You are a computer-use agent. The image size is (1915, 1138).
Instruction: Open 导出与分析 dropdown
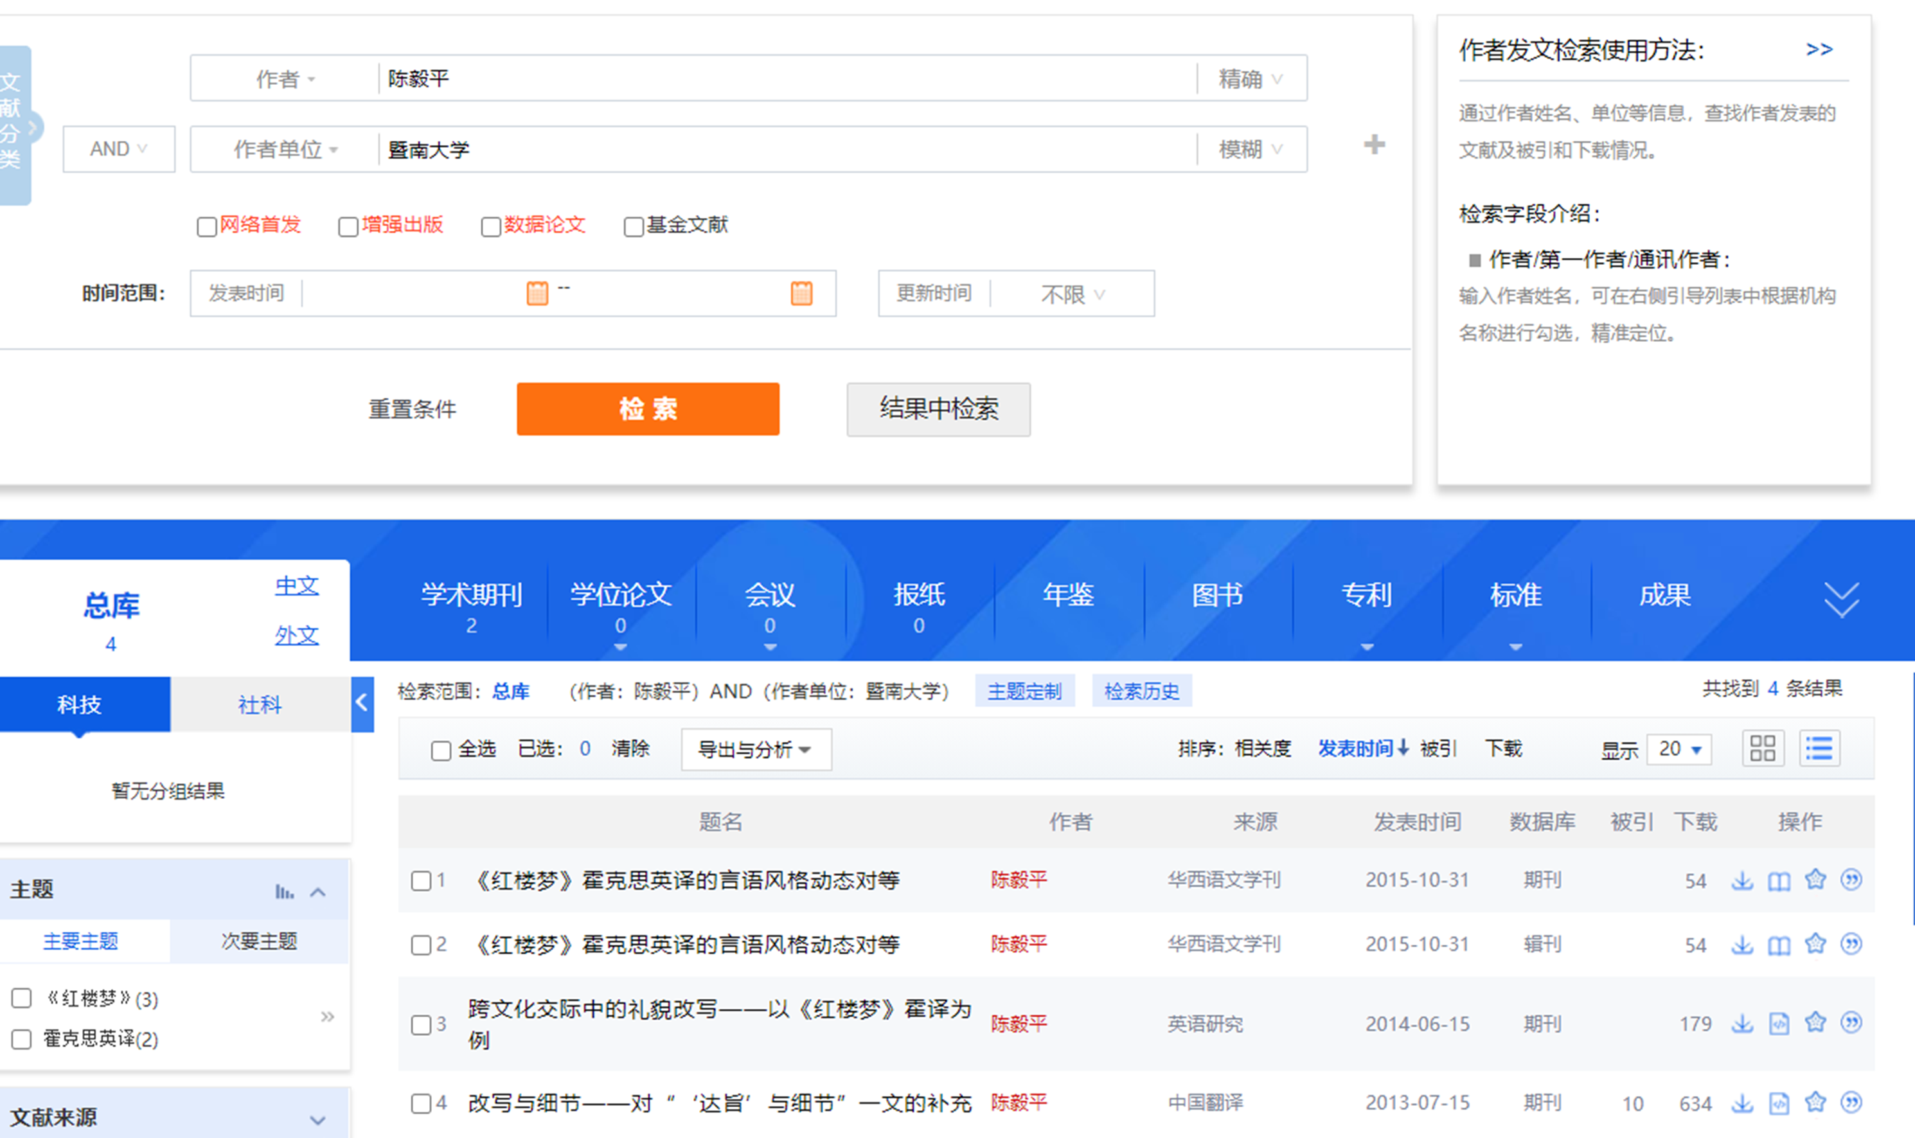(x=756, y=749)
